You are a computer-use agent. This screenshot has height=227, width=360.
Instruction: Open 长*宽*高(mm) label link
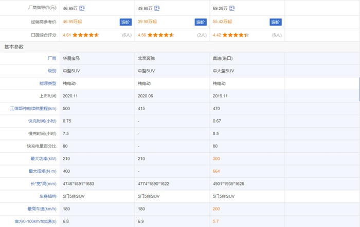click(x=43, y=184)
